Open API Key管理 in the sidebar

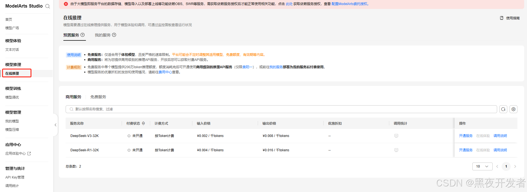click(15, 177)
